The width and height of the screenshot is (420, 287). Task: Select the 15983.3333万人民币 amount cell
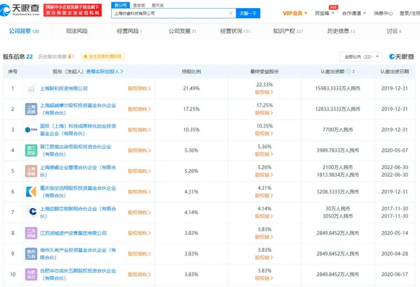pyautogui.click(x=338, y=88)
